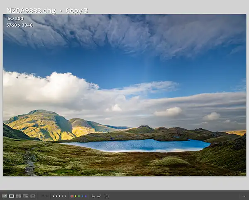Click the landscape photo preview

124,95
